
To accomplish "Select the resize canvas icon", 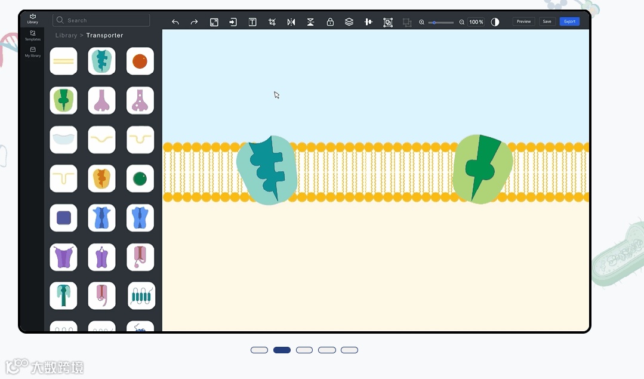I will coord(214,22).
